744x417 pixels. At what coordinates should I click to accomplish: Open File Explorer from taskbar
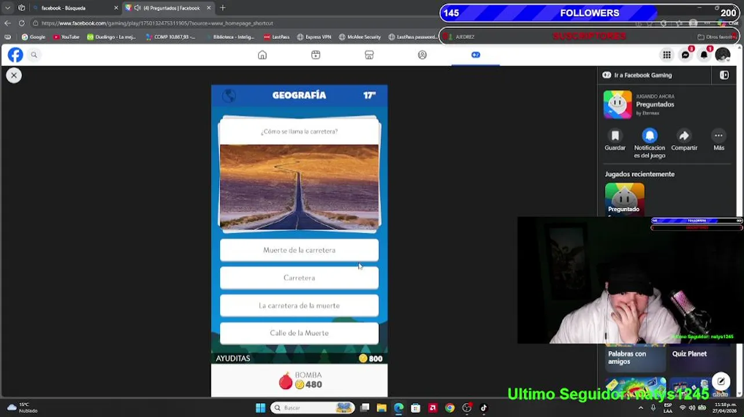coord(381,408)
